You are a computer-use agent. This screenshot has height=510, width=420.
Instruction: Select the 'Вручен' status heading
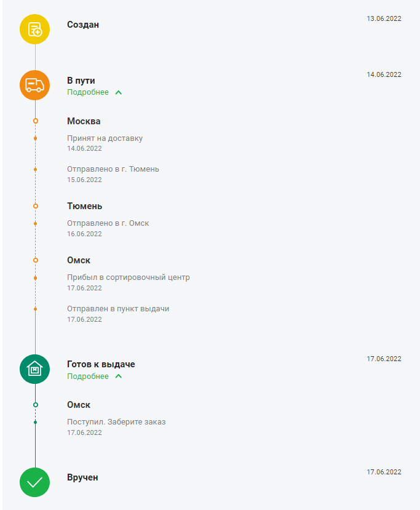click(82, 477)
